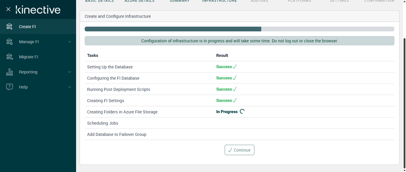Click the infrastructure configuration progress bar

tap(239, 29)
